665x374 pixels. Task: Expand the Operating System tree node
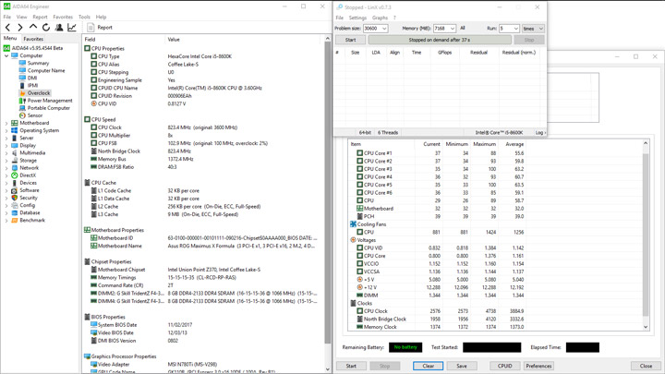[6, 130]
